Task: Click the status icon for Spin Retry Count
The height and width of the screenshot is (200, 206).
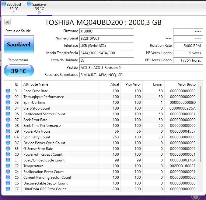Action: pos(8,137)
